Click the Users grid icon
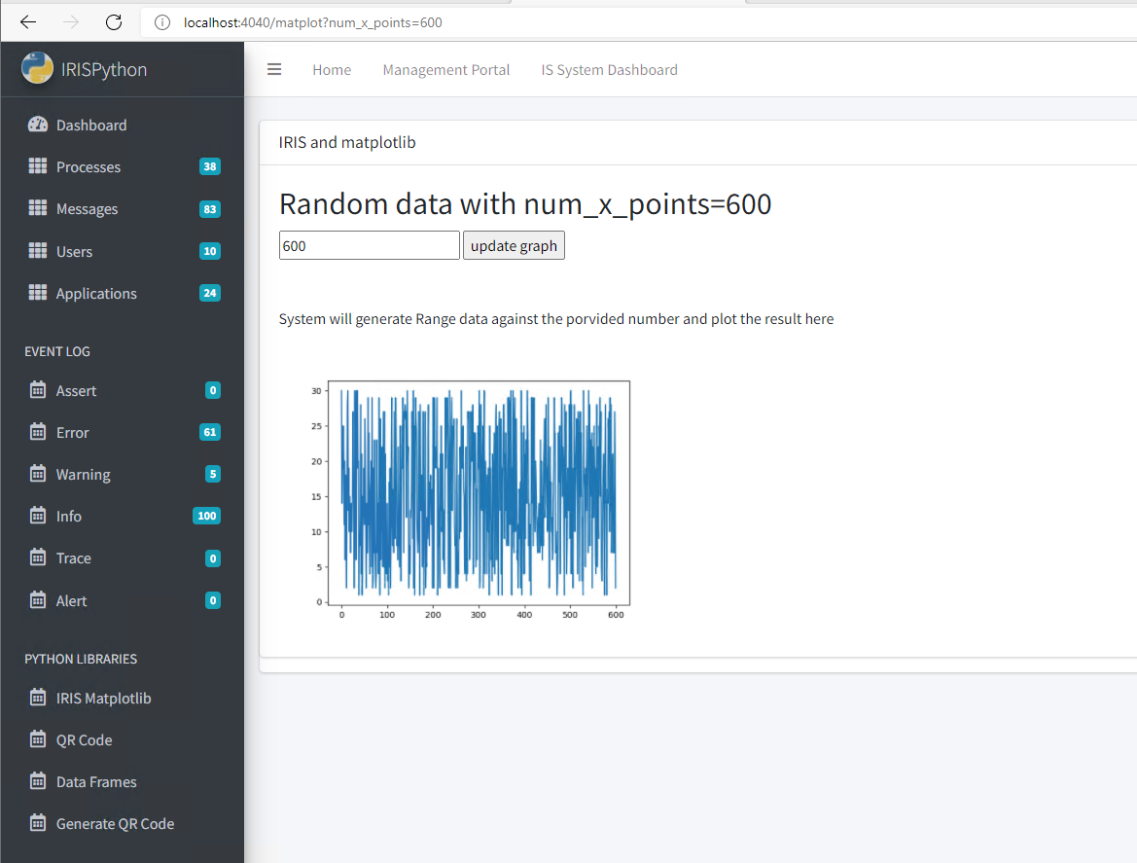 [x=38, y=251]
